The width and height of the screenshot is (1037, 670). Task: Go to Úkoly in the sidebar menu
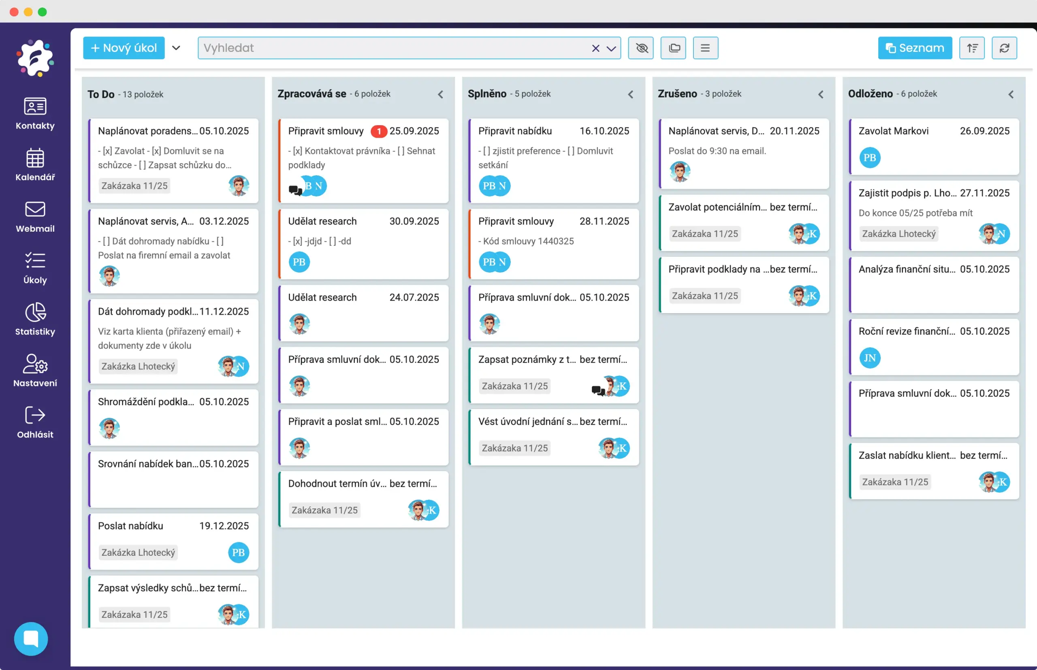tap(35, 261)
